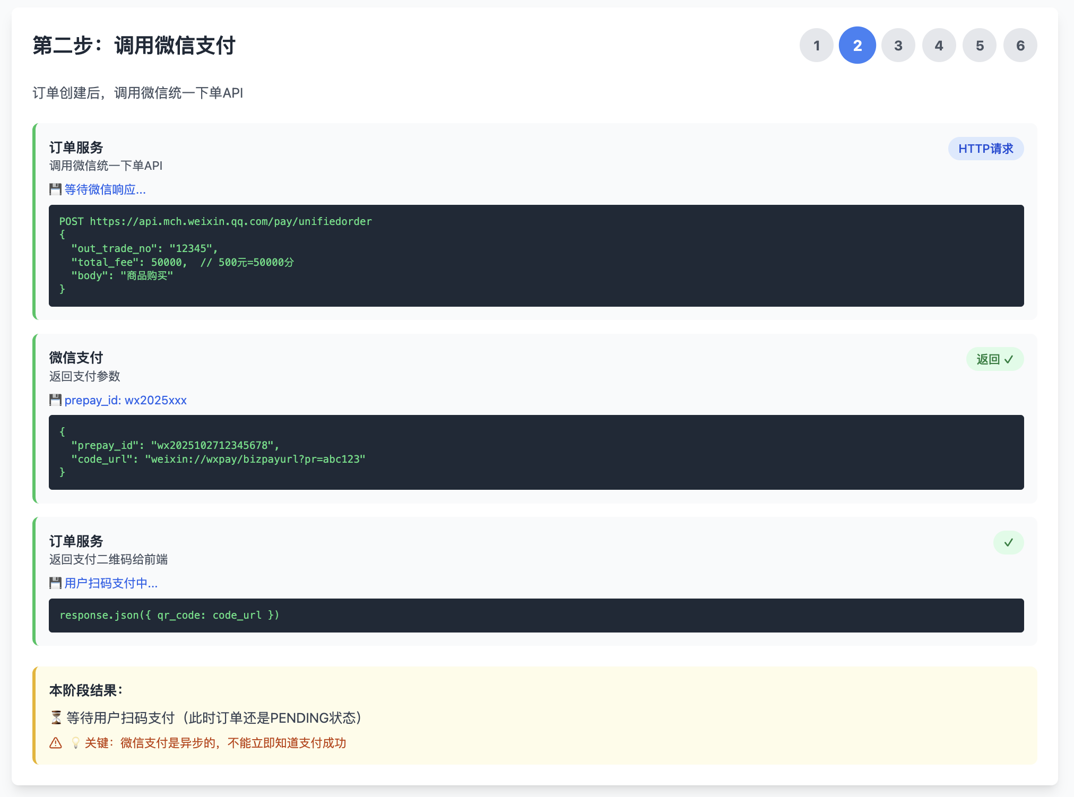1074x797 pixels.
Task: Click the HTTP请求 badge
Action: tap(985, 149)
